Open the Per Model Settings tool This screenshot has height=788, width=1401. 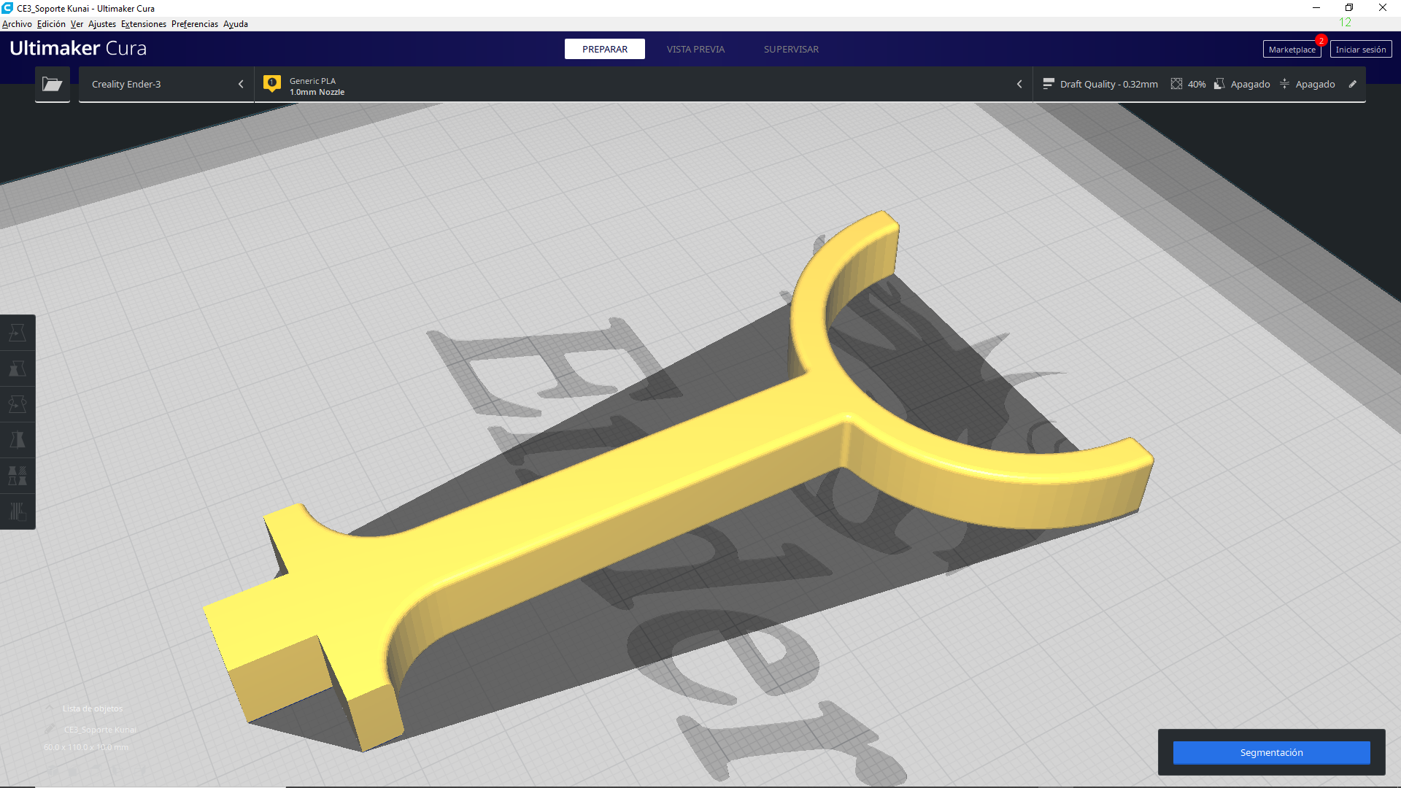[x=18, y=476]
